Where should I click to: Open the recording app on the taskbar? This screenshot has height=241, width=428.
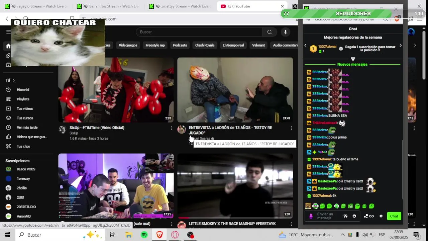(x=190, y=235)
